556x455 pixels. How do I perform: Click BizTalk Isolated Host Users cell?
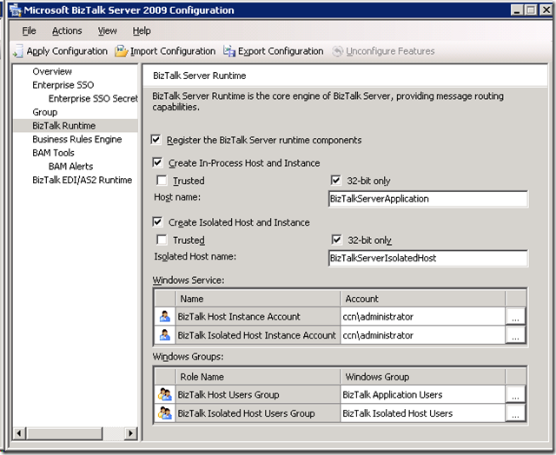coord(423,413)
